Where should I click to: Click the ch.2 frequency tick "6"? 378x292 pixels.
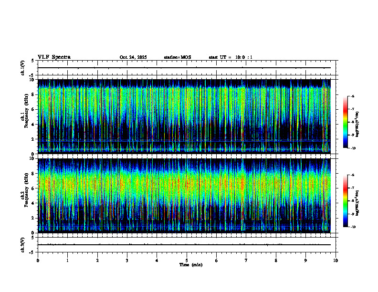33,188
